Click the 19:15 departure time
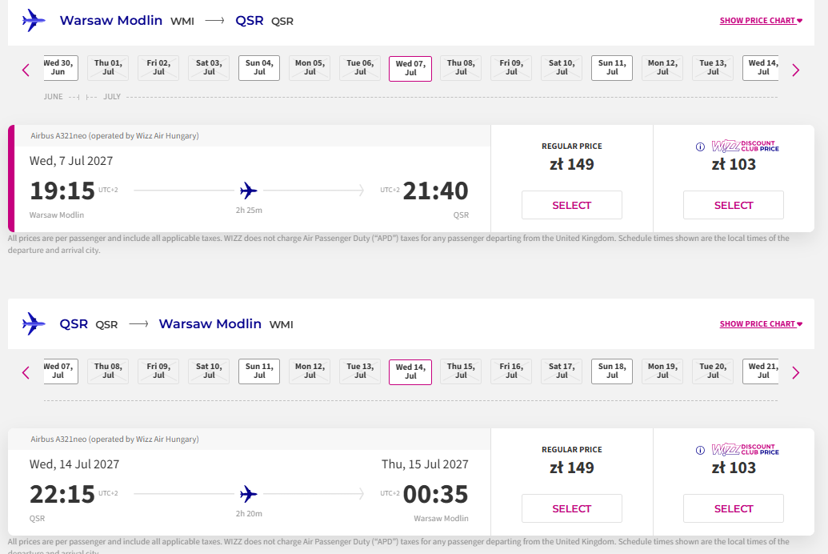The image size is (828, 554). (x=62, y=191)
